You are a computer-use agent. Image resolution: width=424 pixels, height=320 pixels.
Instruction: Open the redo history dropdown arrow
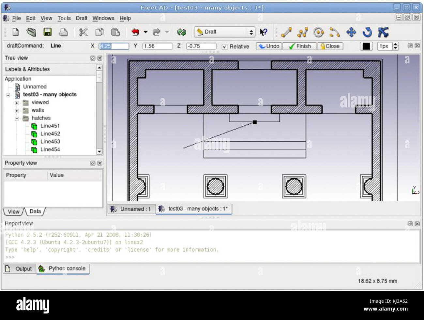[167, 32]
